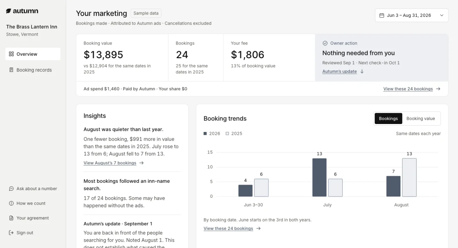Click the Autumn leaf logo
This screenshot has height=248, width=458.
click(9, 11)
